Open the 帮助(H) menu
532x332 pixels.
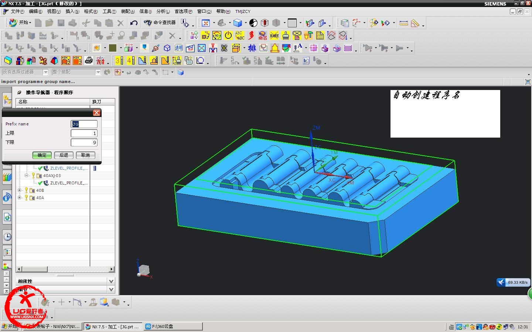(x=223, y=11)
